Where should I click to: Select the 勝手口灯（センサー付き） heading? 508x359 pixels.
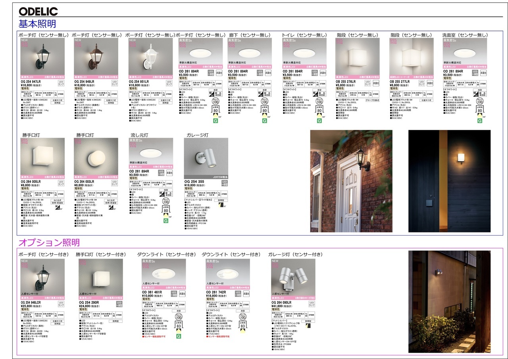click(101, 254)
